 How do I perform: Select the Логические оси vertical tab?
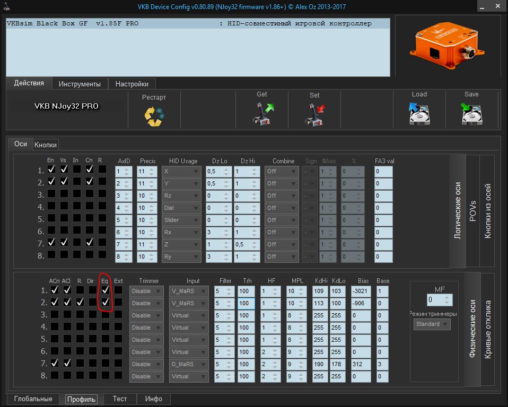[x=458, y=211]
